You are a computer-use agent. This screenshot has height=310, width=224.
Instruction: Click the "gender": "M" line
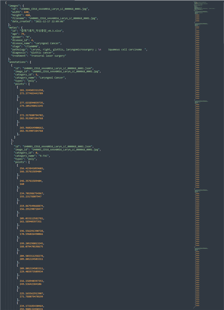point(21,37)
